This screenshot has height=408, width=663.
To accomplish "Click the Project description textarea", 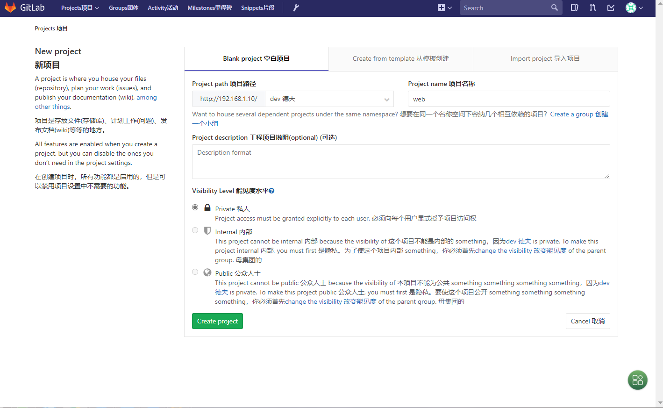I will [401, 162].
